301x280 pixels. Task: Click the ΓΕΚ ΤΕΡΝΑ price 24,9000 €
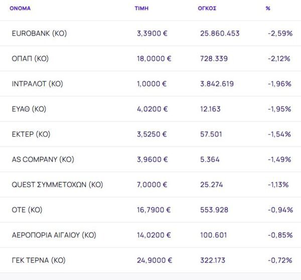154,260
